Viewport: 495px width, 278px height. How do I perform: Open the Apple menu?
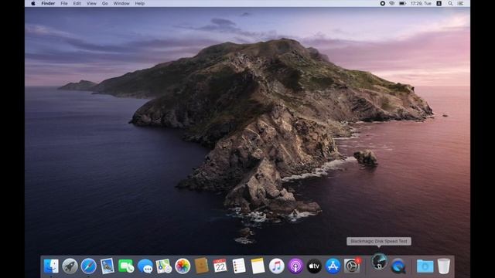point(32,3)
